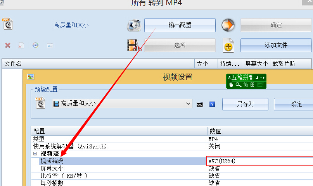313x186 pixels.
Task: Open the 视频编码 AVC(H264) value field
Action: point(259,161)
